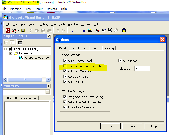Image resolution: width=169 pixels, height=135 pixels.
Task: Select the Reference to utility tree item
Action: coord(37,58)
